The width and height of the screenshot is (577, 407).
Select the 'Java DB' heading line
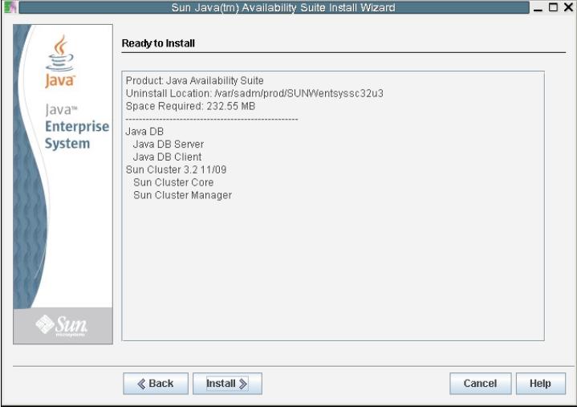[x=144, y=132]
